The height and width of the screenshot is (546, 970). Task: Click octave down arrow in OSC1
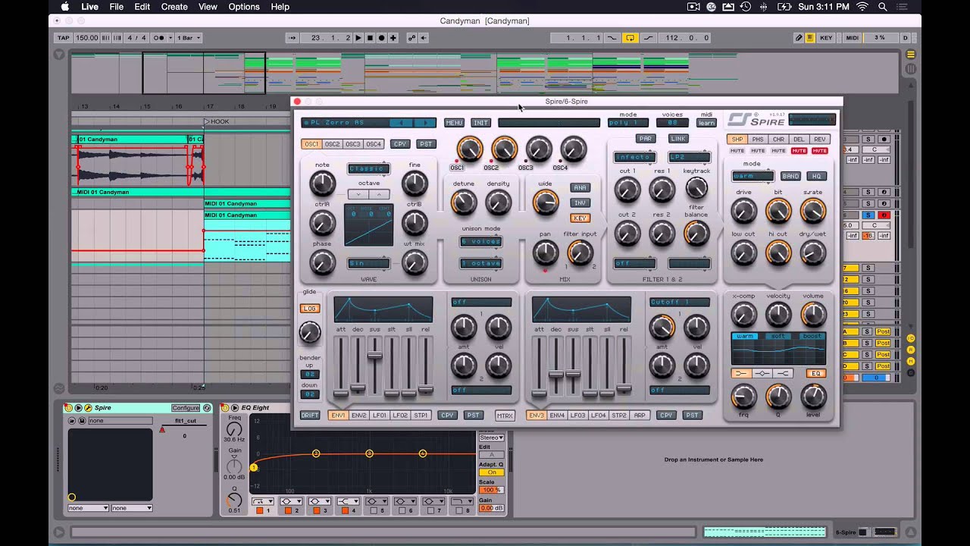[359, 194]
